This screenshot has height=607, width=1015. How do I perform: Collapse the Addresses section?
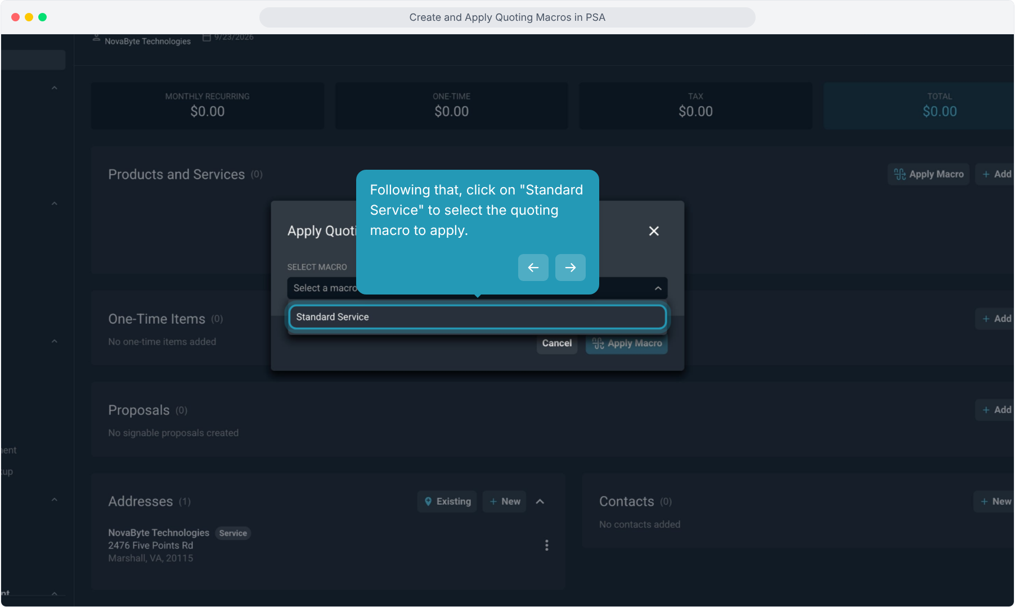[540, 501]
